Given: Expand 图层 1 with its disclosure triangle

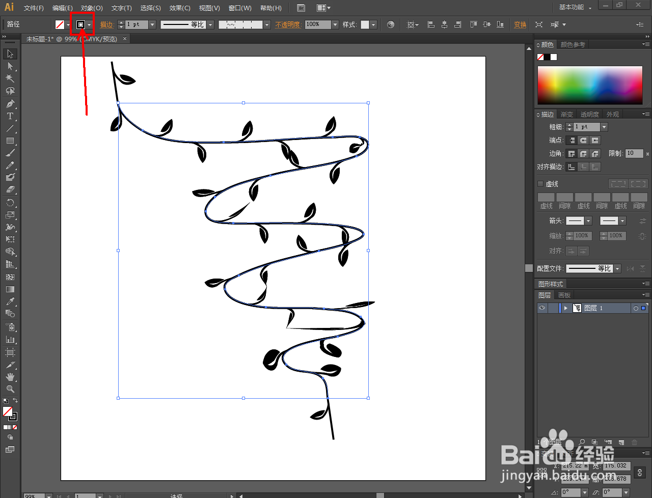Looking at the screenshot, I should (565, 308).
